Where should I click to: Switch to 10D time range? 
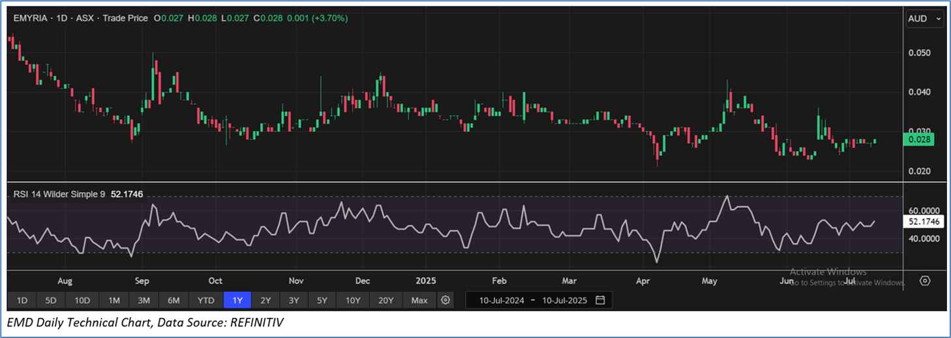[82, 300]
